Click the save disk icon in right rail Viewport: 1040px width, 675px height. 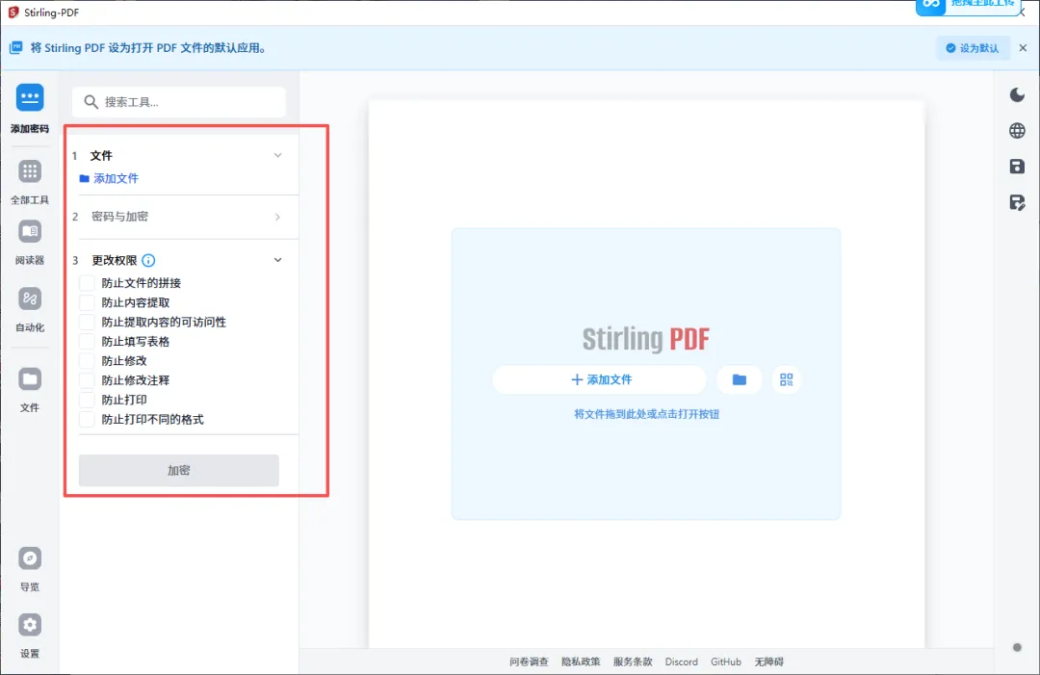point(1017,167)
